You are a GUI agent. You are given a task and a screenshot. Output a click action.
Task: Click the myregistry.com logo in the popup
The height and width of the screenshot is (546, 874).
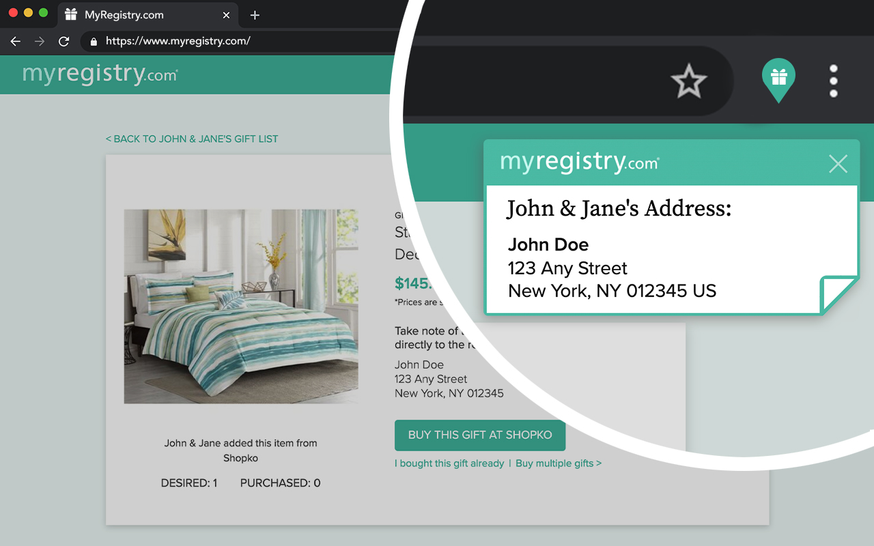580,162
